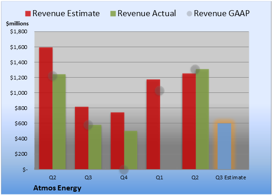Click the red Revenue Estimate legend swatch
The image size is (272, 195).
click(28, 13)
